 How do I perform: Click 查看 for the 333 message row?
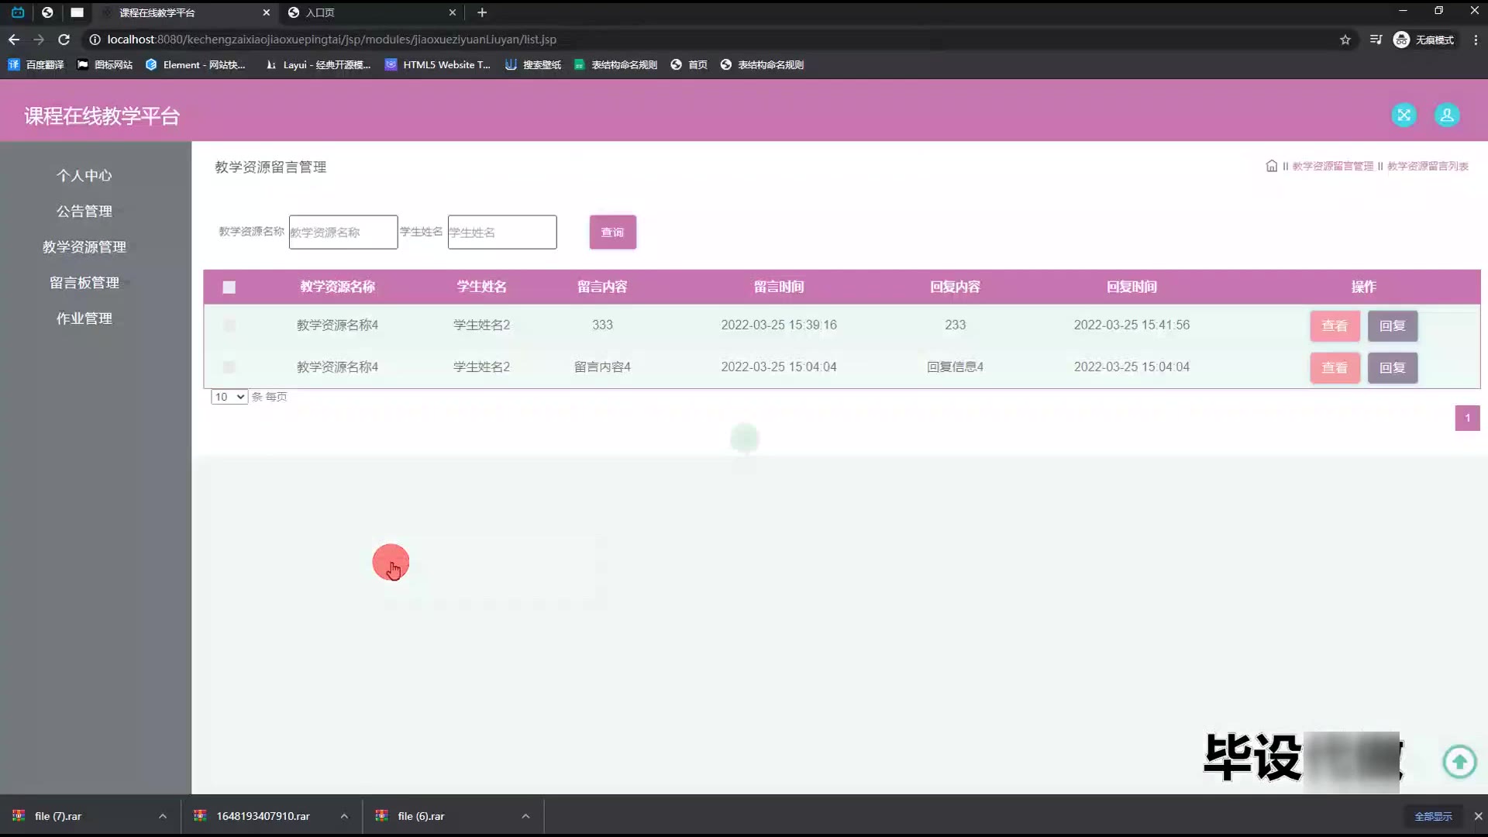1335,325
